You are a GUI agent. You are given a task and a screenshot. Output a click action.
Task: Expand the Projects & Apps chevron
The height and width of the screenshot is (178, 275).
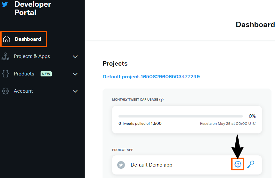click(75, 57)
